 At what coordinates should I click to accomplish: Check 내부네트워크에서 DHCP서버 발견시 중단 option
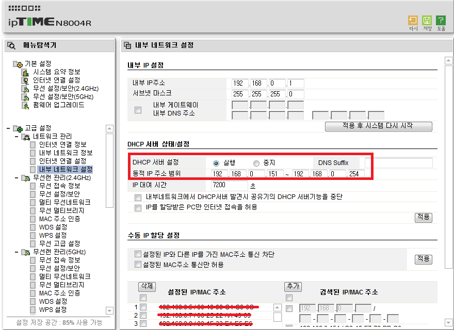pyautogui.click(x=138, y=197)
